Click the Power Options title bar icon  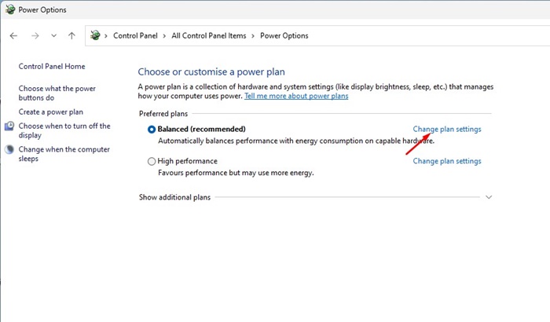pyautogui.click(x=9, y=10)
